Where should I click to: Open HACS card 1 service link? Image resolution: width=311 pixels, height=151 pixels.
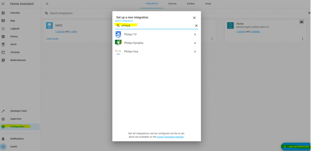tap(60, 32)
